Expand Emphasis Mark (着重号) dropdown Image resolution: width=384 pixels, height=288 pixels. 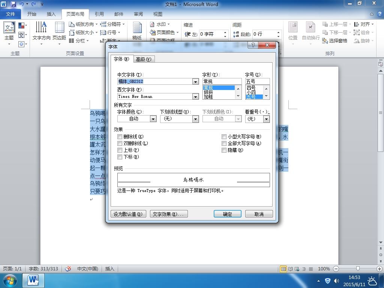267,119
